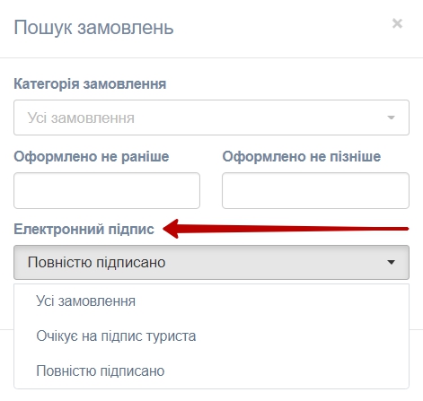Click the selected Повністю підписано value text
The image size is (423, 401).
point(96,262)
